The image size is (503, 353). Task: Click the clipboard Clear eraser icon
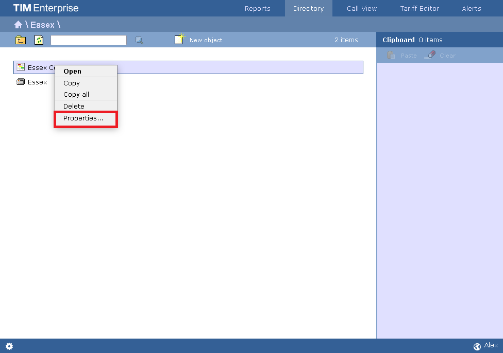pos(430,56)
